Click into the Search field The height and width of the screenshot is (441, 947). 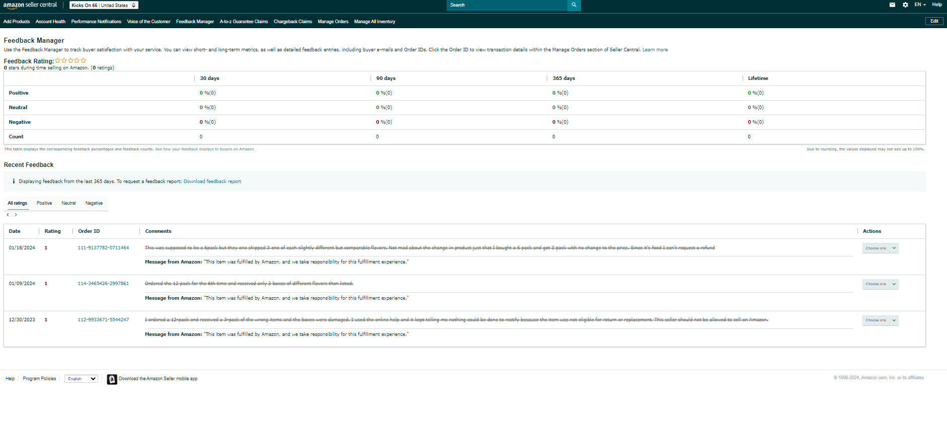click(x=507, y=5)
